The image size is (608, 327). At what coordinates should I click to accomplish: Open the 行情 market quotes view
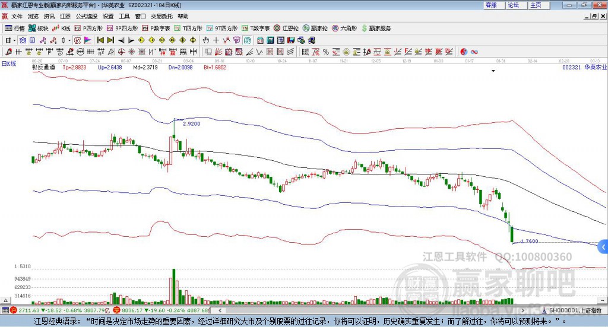pyautogui.click(x=15, y=28)
